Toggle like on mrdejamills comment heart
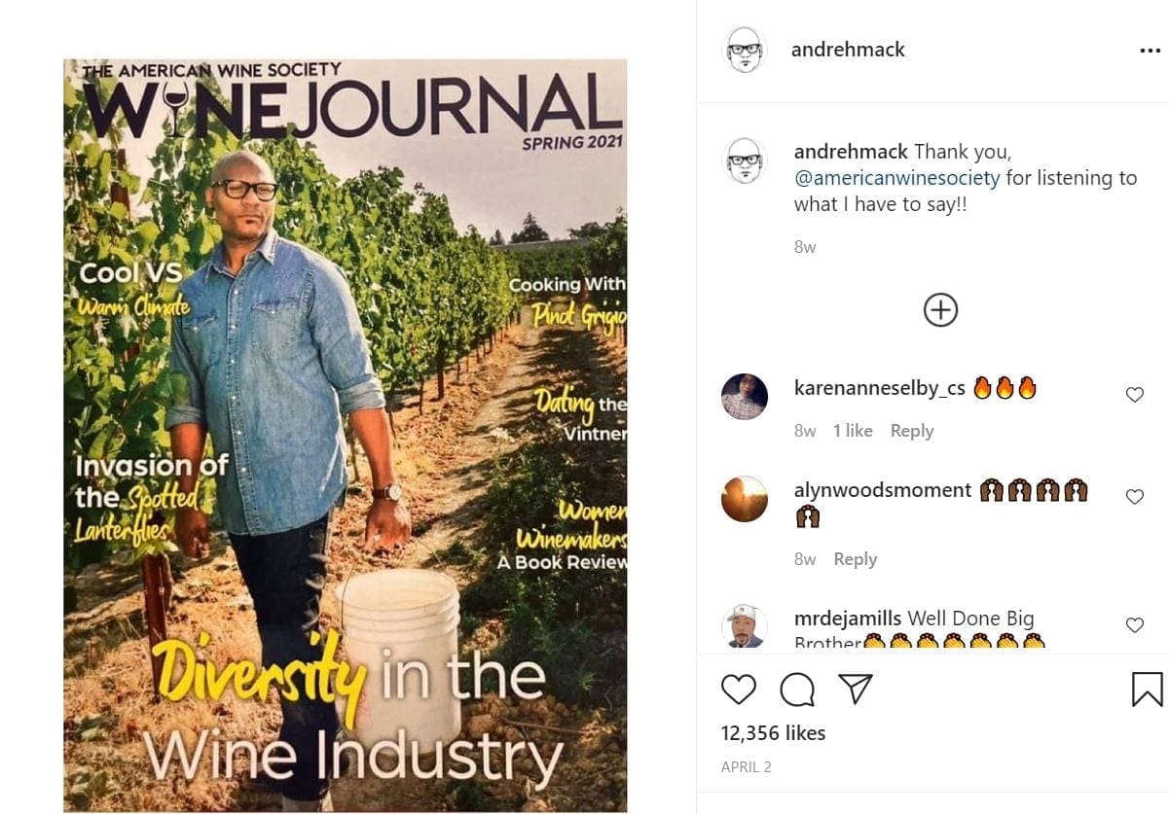 pyautogui.click(x=1135, y=625)
